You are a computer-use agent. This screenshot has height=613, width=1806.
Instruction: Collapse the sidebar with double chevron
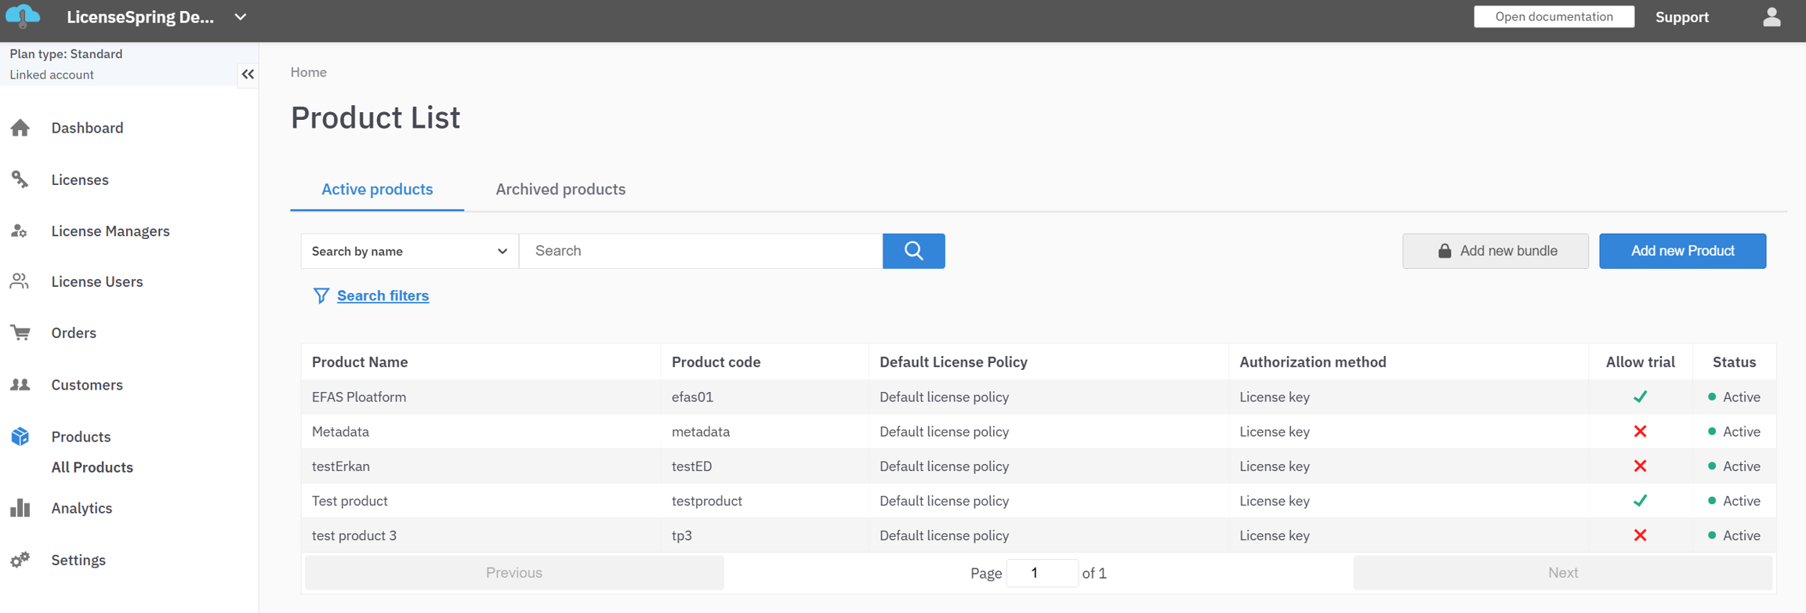click(248, 74)
